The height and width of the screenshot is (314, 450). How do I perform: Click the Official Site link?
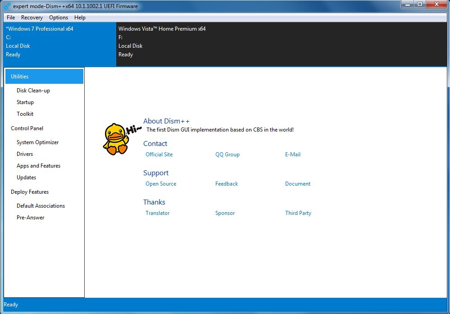159,155
